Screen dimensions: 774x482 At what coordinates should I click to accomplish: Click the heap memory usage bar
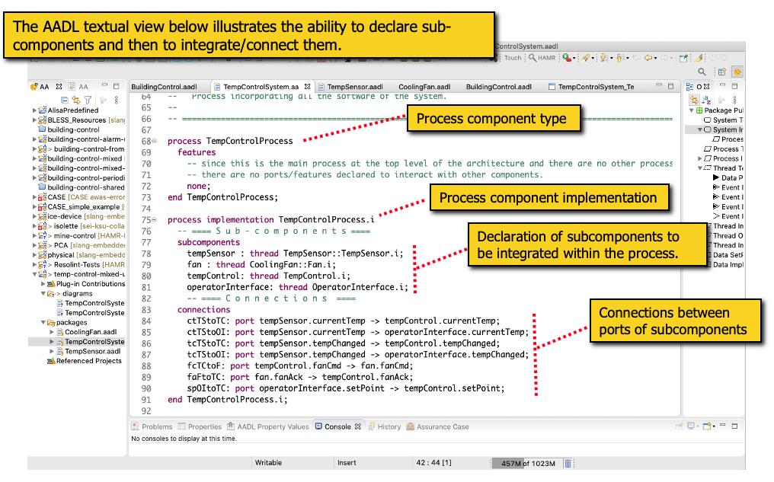pos(526,463)
